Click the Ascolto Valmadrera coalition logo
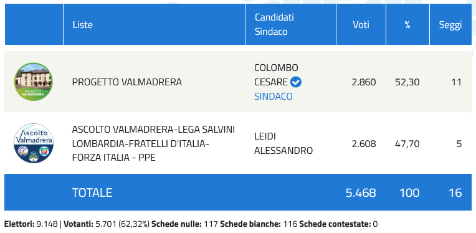 [34, 143]
